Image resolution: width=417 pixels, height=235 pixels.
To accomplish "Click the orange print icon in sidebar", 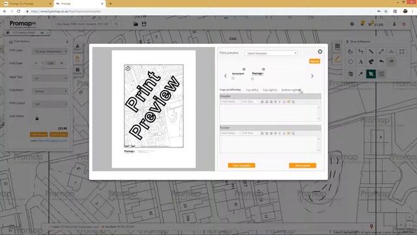I will pos(78,59).
